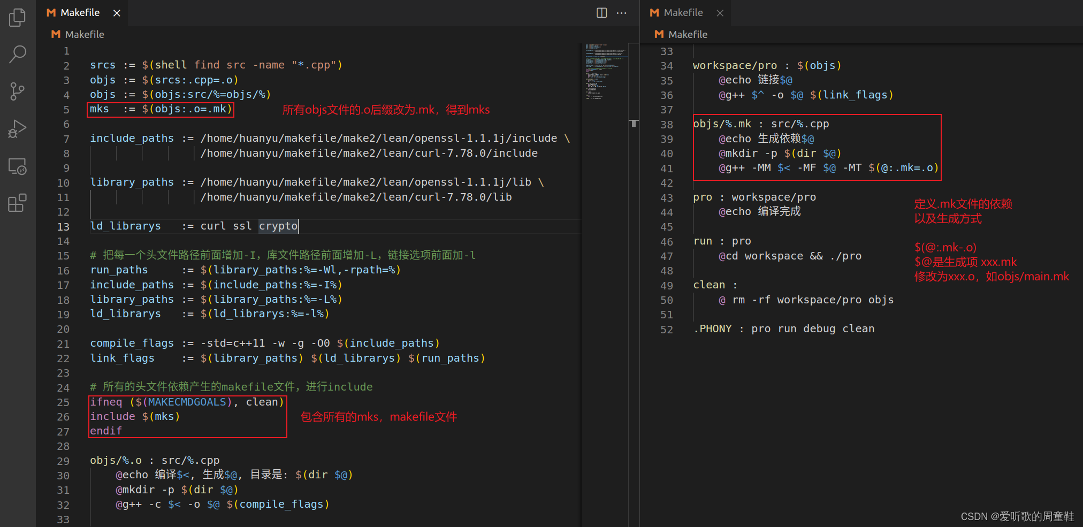Click the 'link_flags' definition line
This screenshot has width=1083, height=527.
pyautogui.click(x=287, y=358)
